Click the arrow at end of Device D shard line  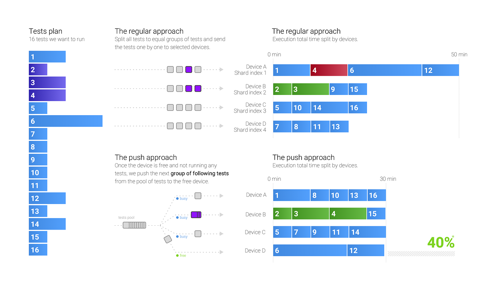click(221, 126)
